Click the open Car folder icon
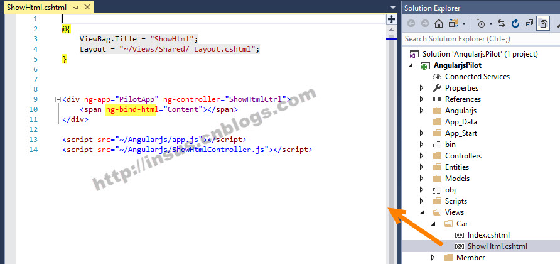 [x=448, y=224]
